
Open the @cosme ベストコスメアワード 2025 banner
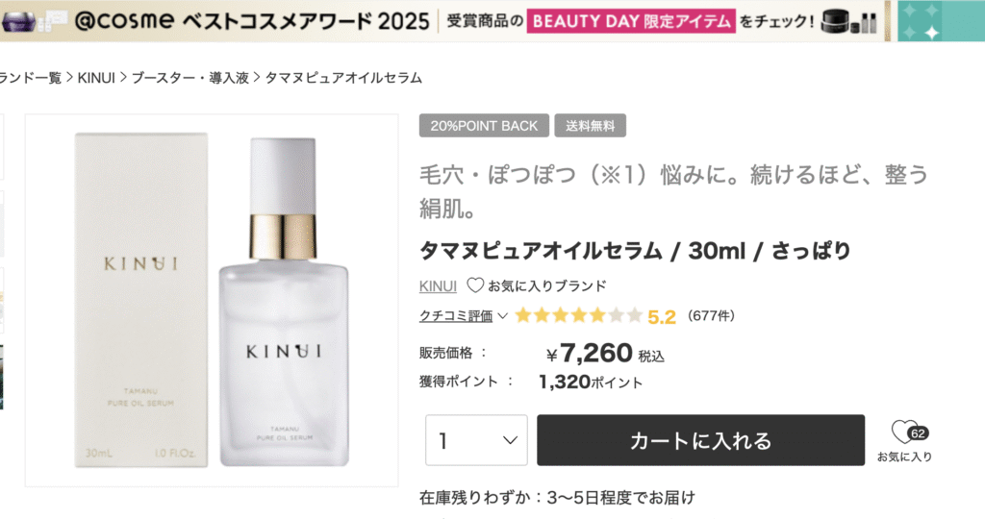click(252, 21)
